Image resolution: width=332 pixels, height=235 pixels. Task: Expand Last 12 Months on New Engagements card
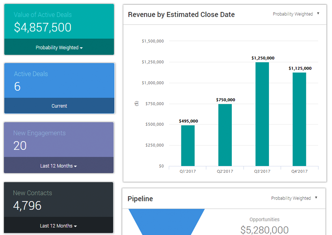coord(58,166)
